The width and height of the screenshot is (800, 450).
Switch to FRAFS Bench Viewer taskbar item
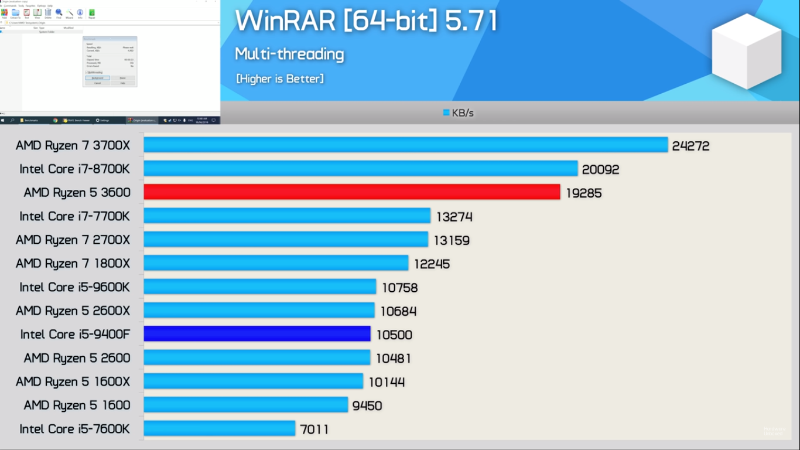point(76,120)
